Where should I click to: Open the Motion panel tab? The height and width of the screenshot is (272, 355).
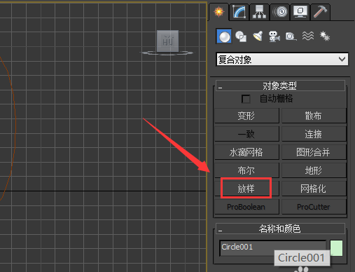[279, 12]
